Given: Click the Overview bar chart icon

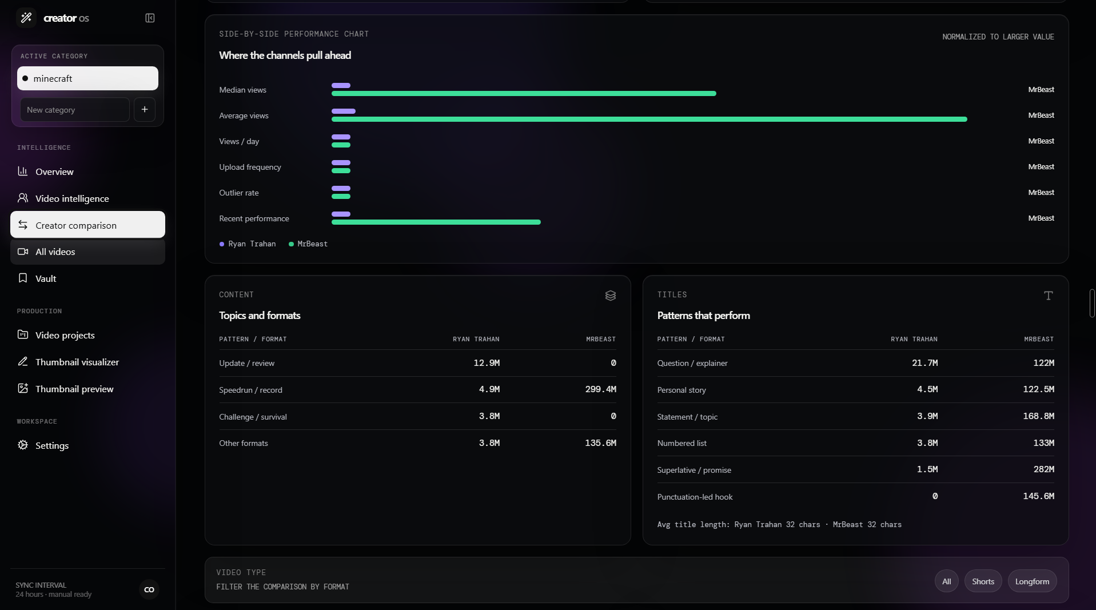Looking at the screenshot, I should click(23, 171).
